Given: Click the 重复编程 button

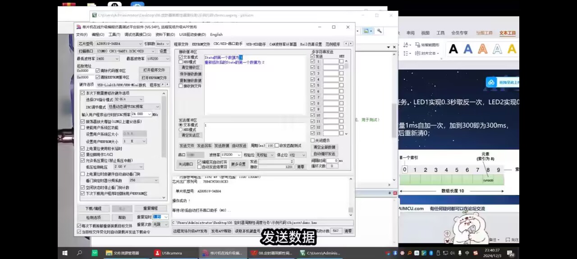Looking at the screenshot, I should pos(151,209).
